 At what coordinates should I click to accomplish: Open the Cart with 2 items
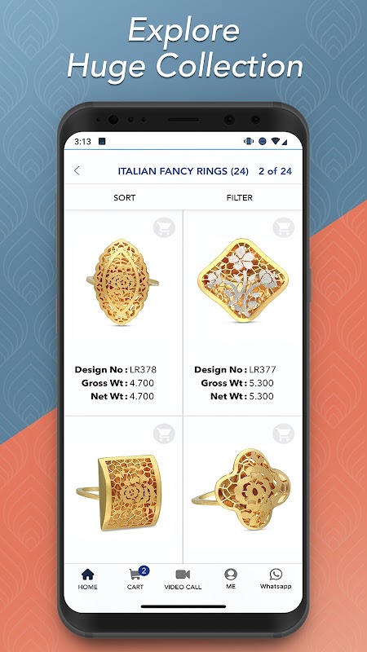(136, 578)
